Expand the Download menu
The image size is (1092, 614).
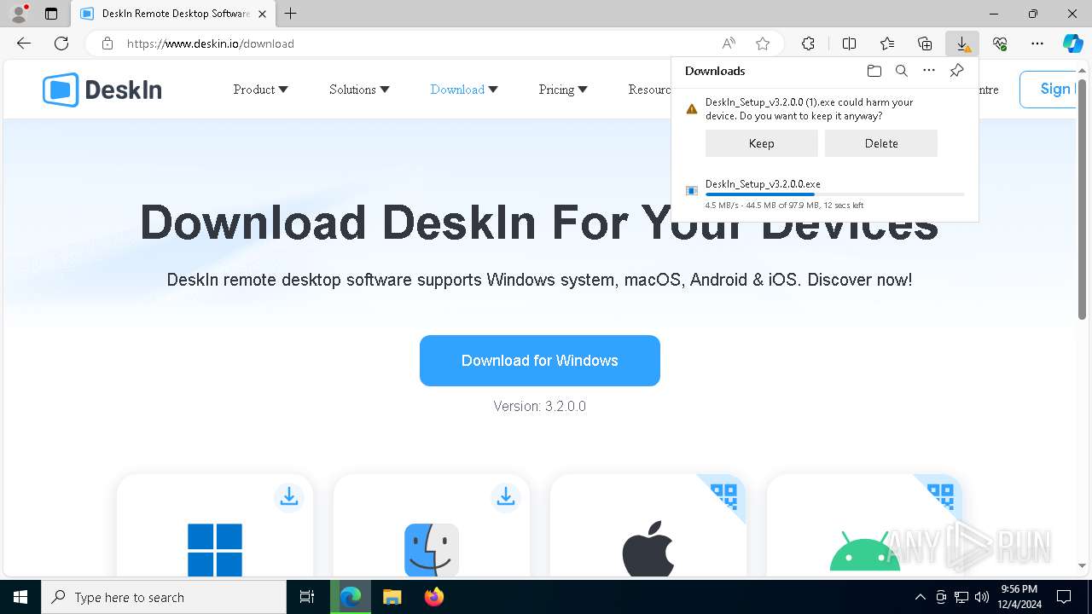click(464, 90)
